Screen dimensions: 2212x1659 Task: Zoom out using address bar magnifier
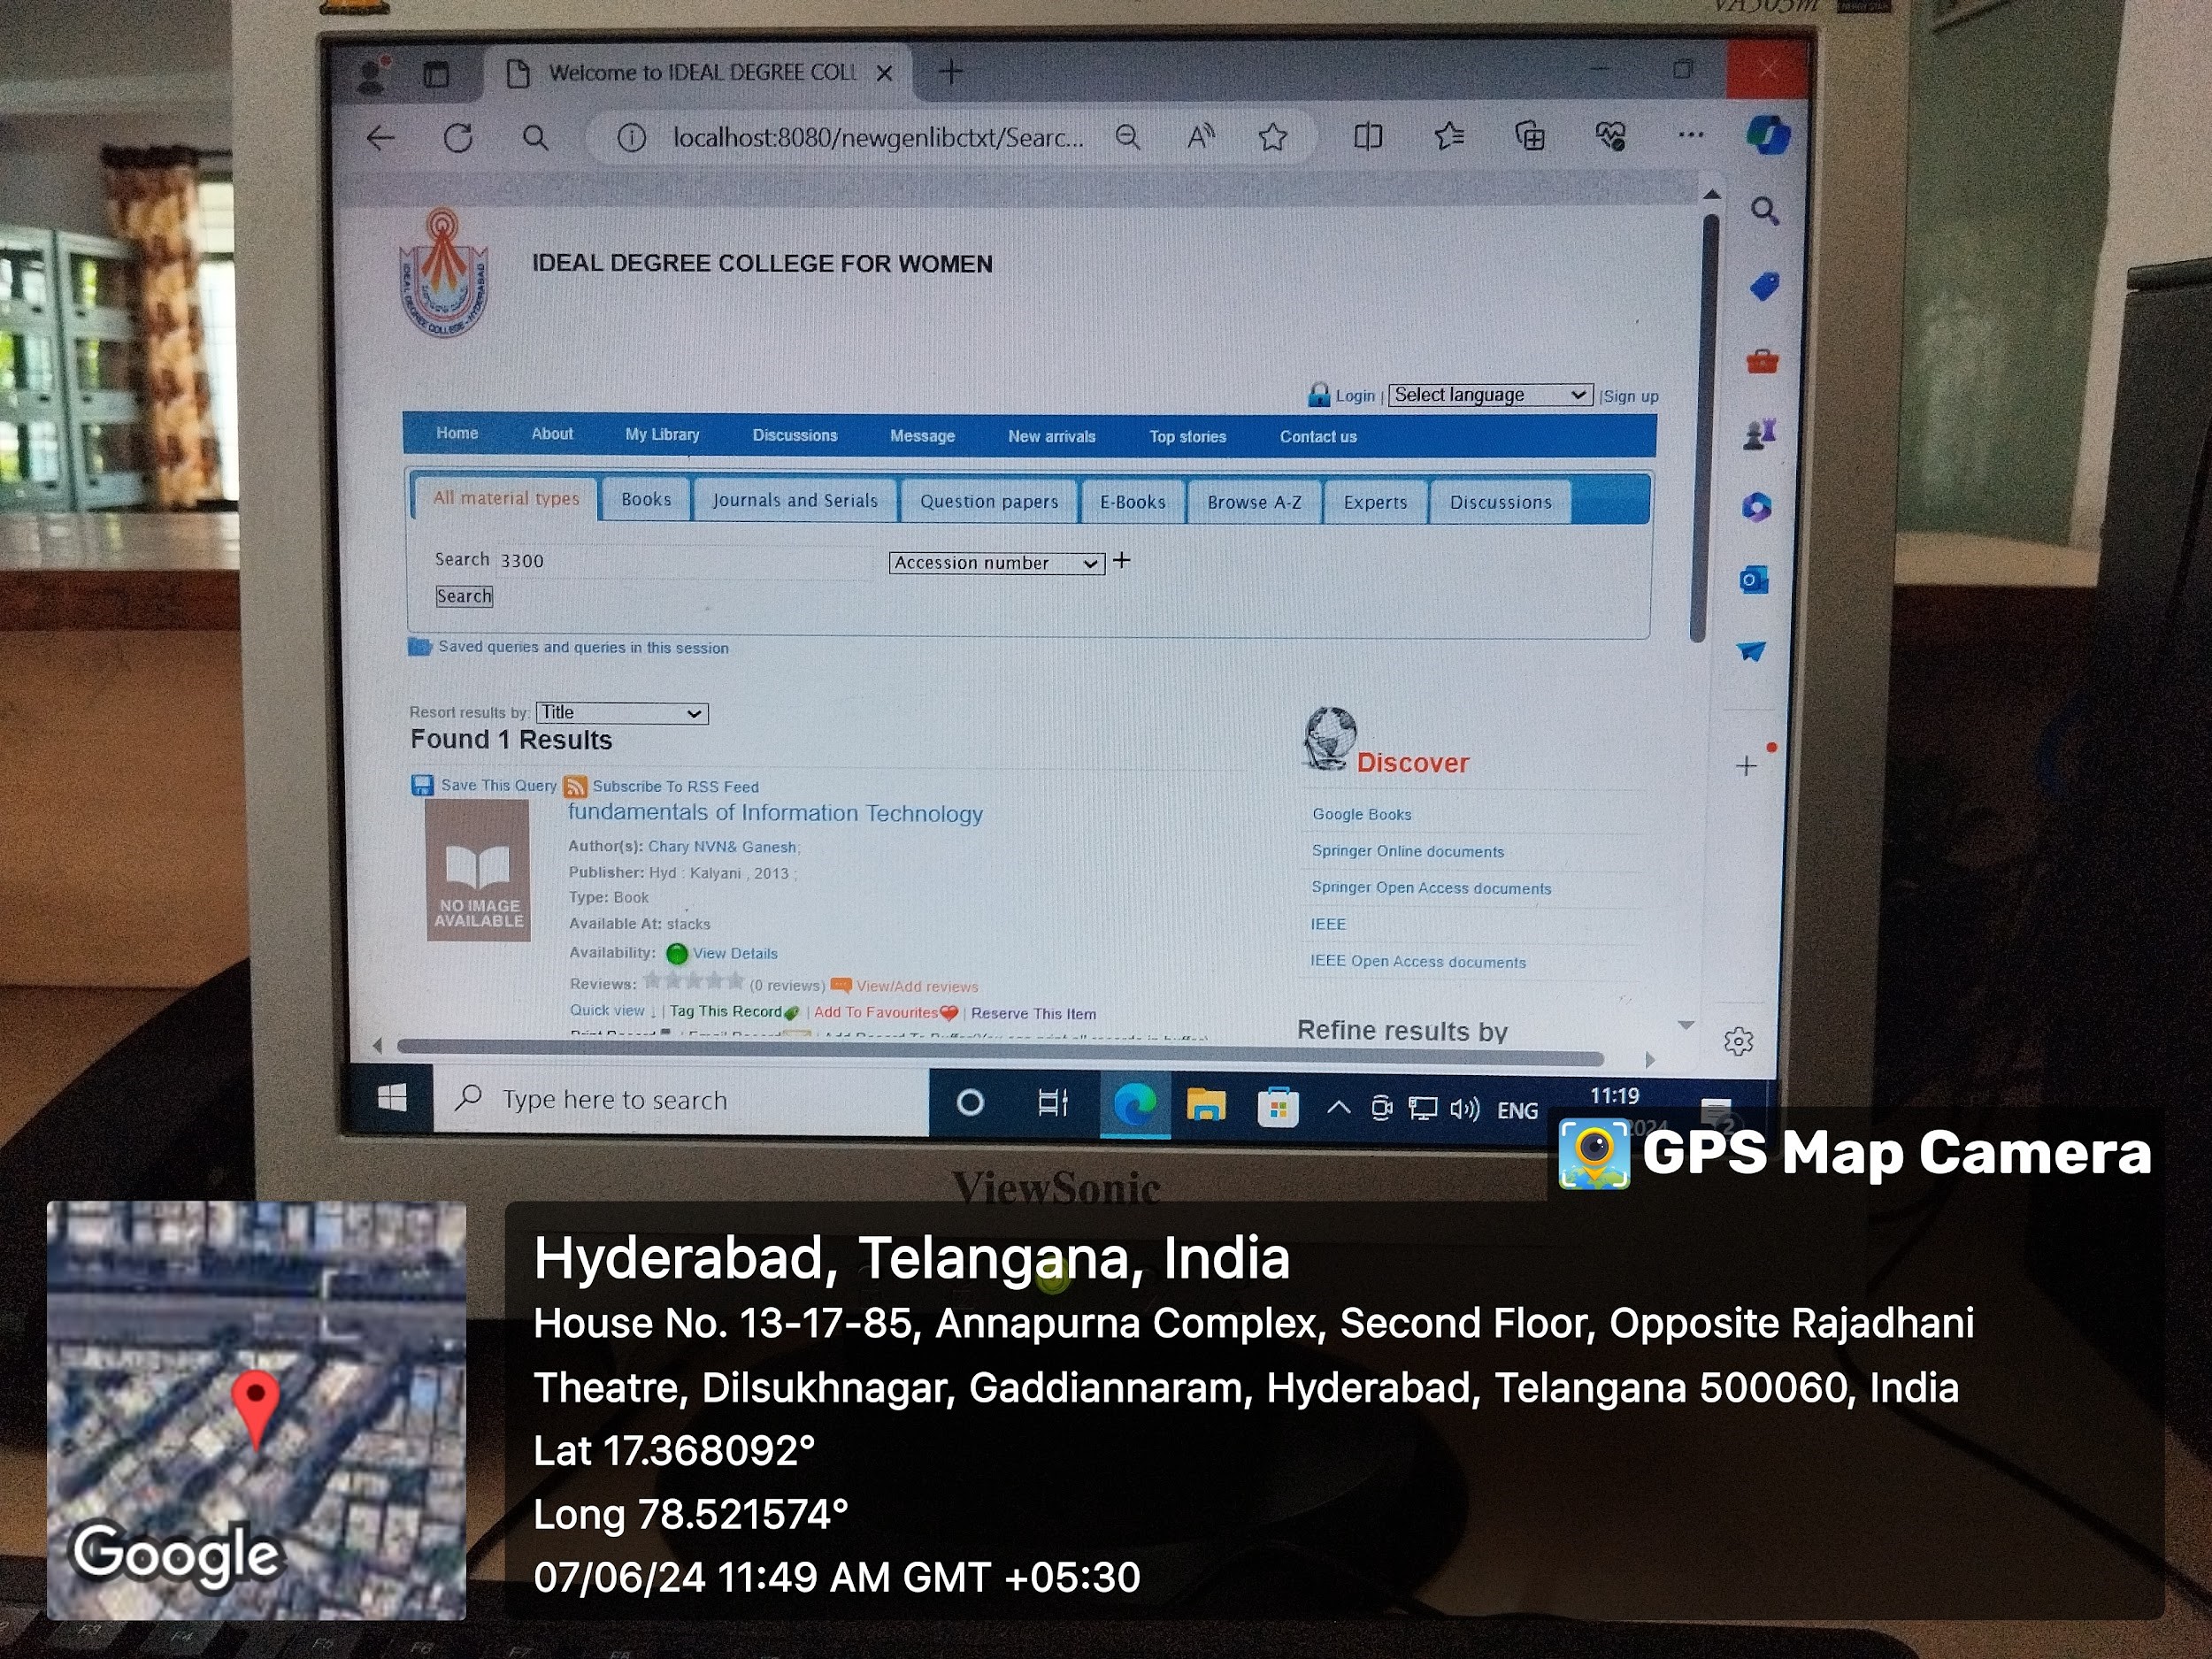click(x=1128, y=137)
